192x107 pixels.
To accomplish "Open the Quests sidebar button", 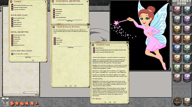I will pyautogui.click(x=187, y=29).
